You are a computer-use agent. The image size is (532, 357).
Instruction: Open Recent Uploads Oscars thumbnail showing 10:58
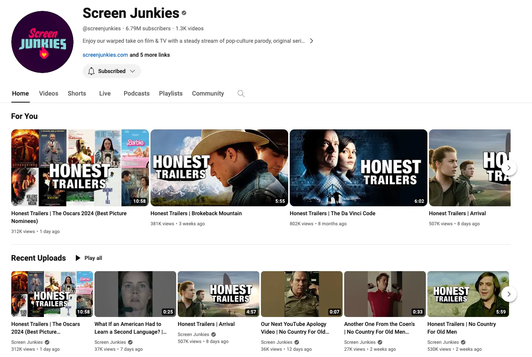[52, 294]
